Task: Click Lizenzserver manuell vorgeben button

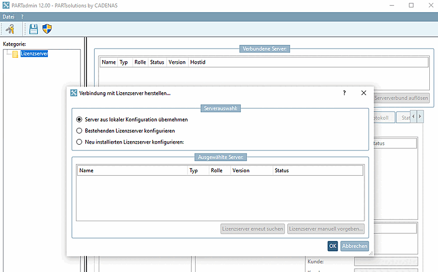Action: [x=326, y=229]
